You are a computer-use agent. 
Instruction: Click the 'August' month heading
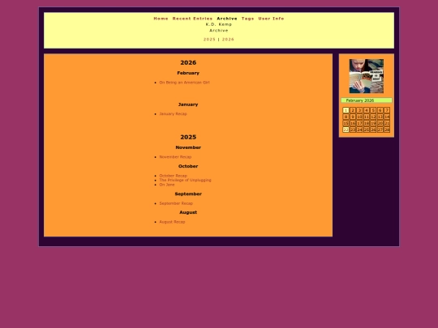(188, 212)
